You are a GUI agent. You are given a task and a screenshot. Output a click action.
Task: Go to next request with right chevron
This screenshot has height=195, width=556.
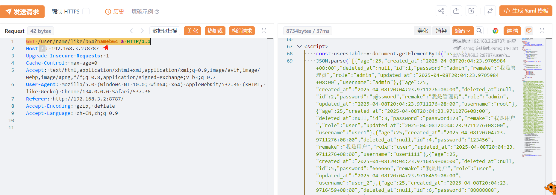pyautogui.click(x=142, y=31)
